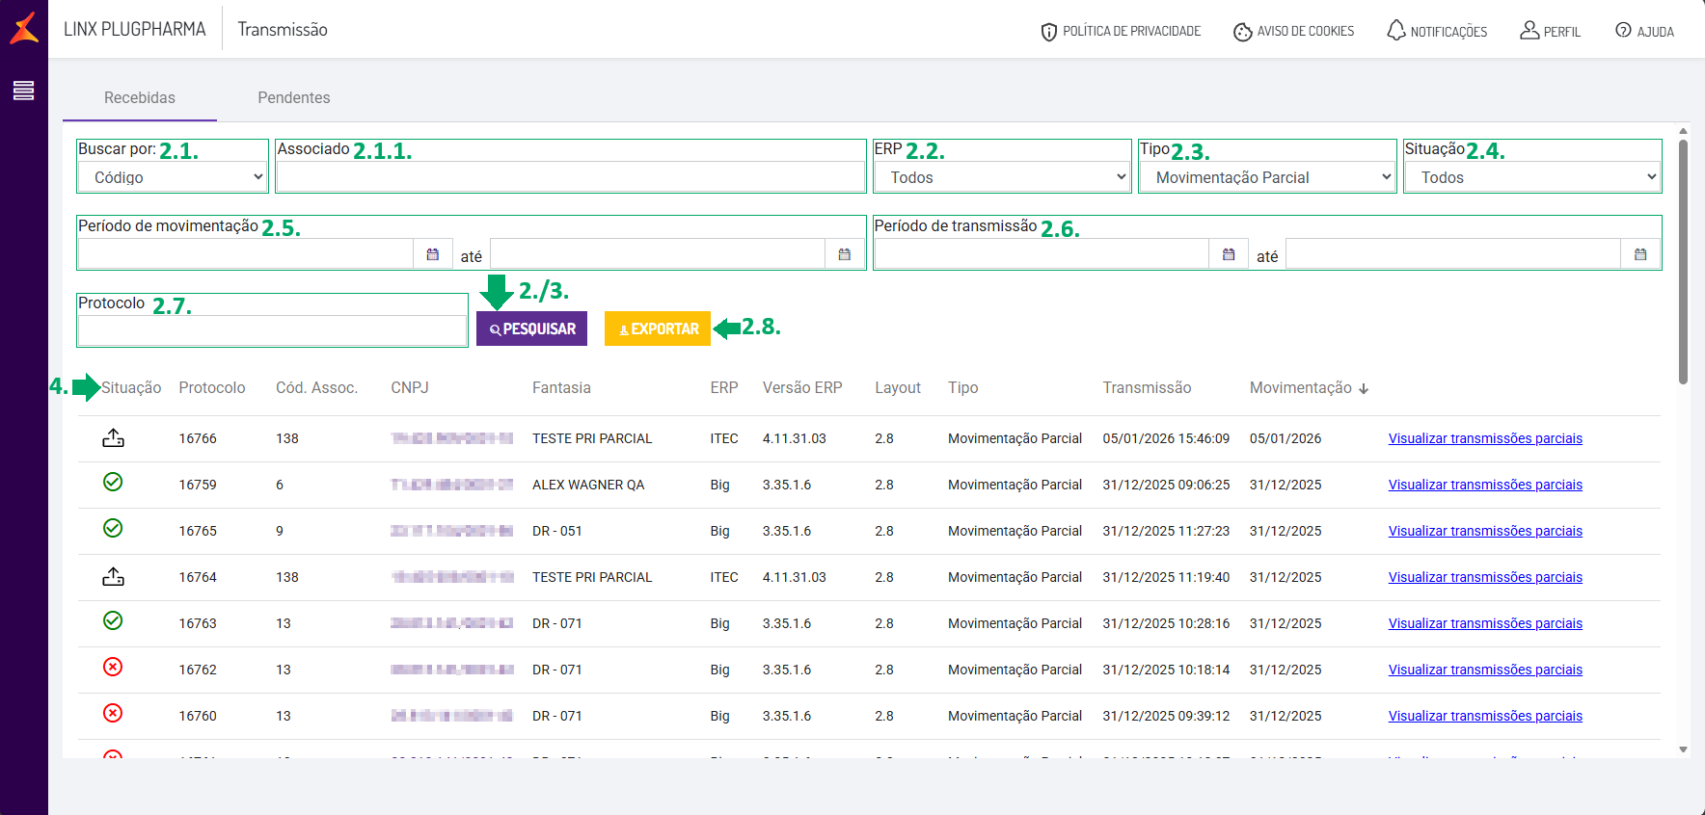This screenshot has height=815, width=1705.
Task: Open calendar for transmission period start date
Action: click(x=1228, y=254)
